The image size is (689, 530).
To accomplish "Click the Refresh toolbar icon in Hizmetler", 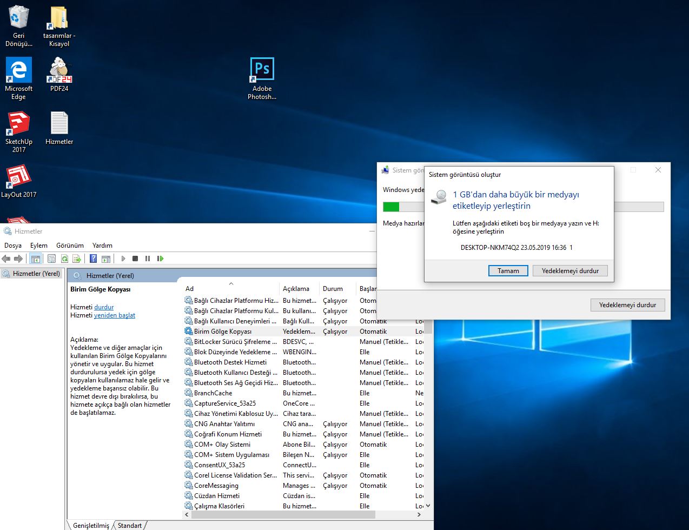I will pos(64,259).
